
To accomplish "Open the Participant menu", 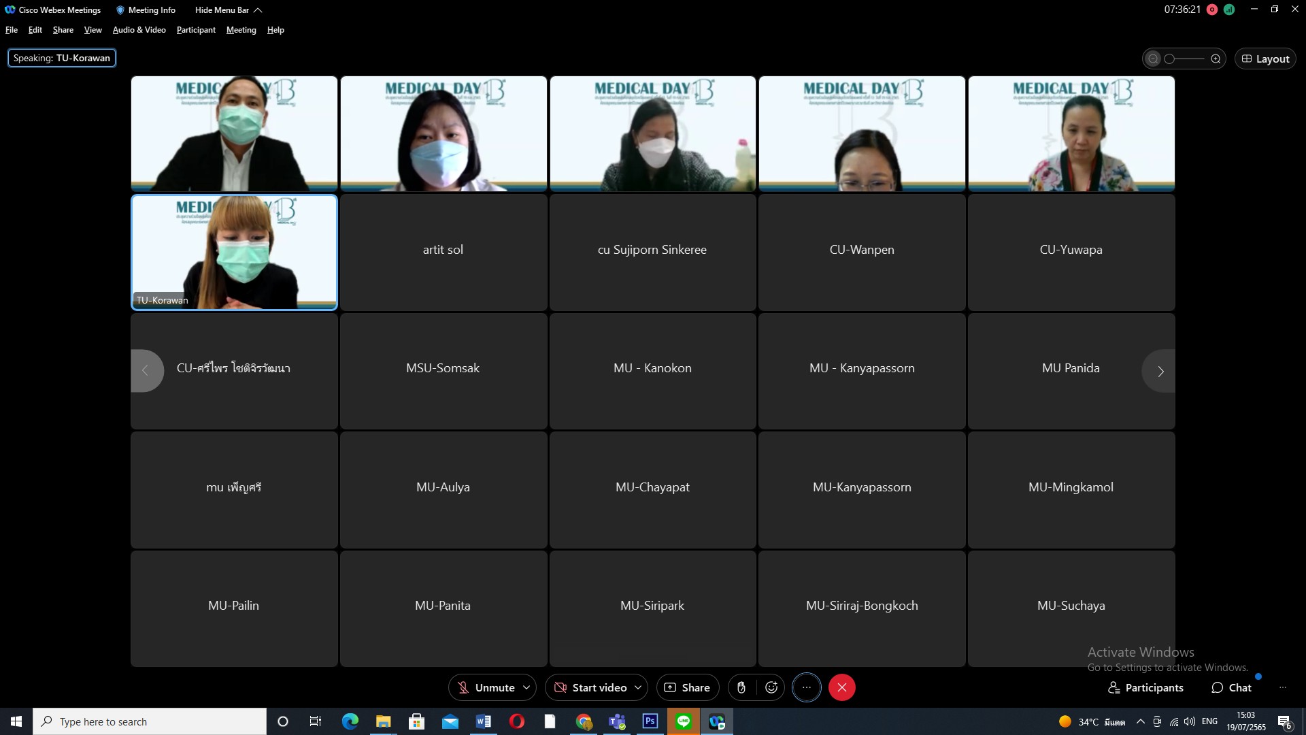I will [196, 30].
